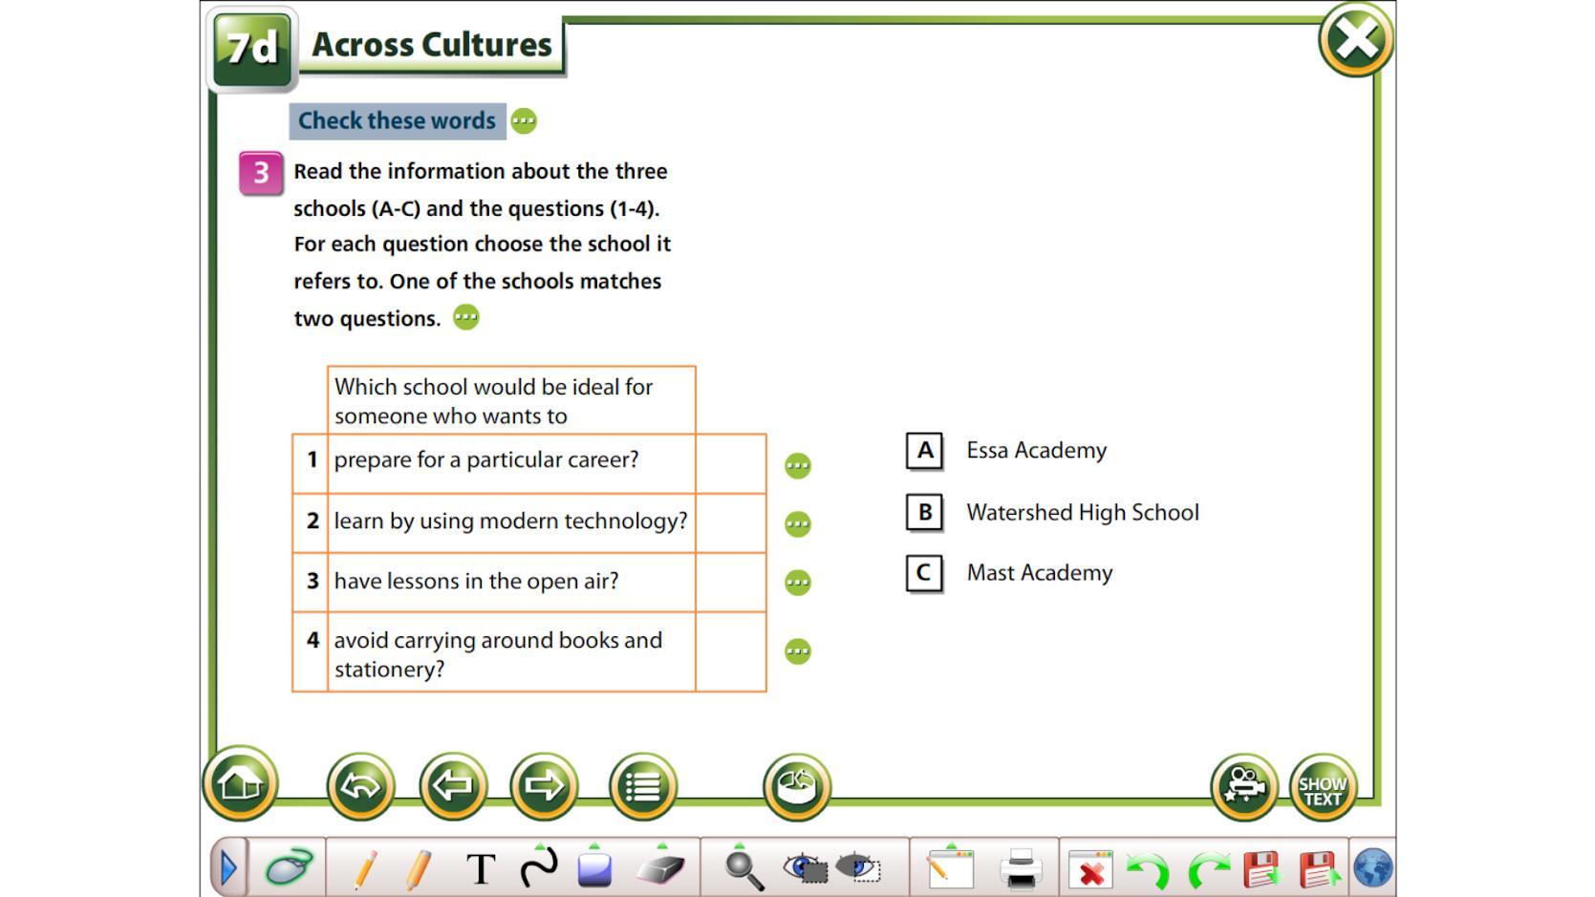Undo the last action
The image size is (1595, 897).
(x=1148, y=870)
